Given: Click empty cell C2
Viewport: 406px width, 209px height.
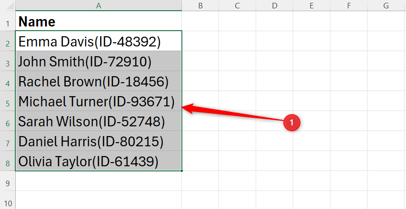Looking at the screenshot, I should [x=237, y=41].
